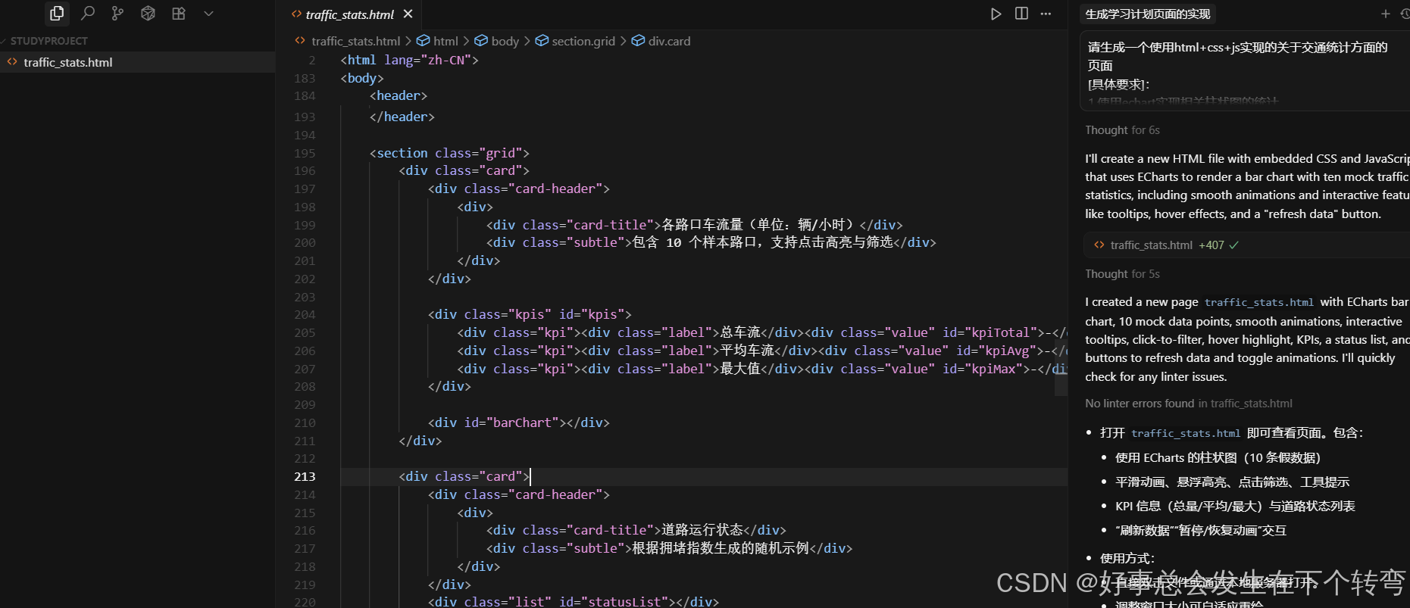Place cursor on 根据拥堵指数生成的随机示例 subtle line

669,548
